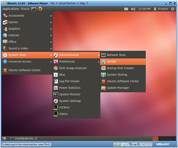Click the Games cards icon
178x148 pixels.
tap(5, 22)
